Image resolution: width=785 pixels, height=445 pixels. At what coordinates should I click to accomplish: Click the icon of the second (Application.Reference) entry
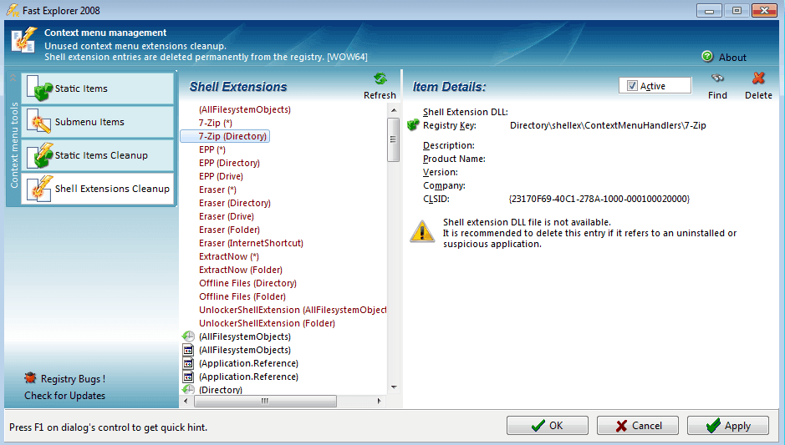point(188,377)
